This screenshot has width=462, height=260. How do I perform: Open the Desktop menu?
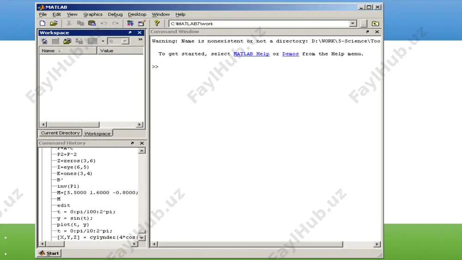click(137, 14)
